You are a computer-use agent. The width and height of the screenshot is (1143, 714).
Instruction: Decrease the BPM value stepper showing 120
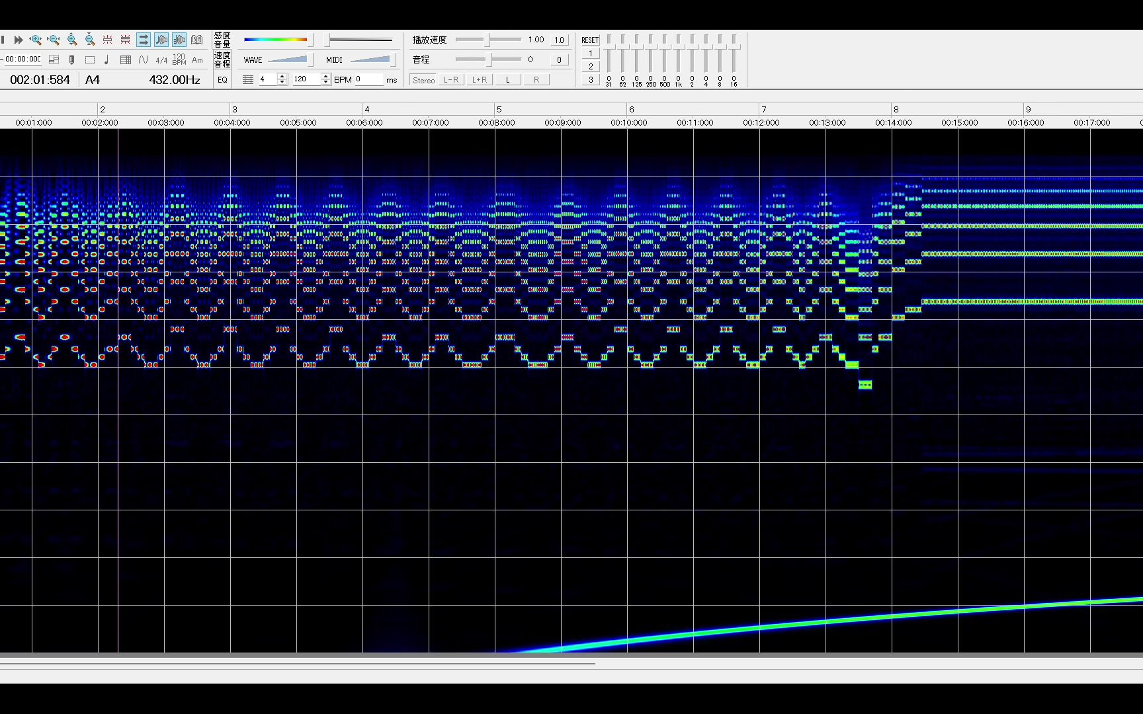pos(325,83)
